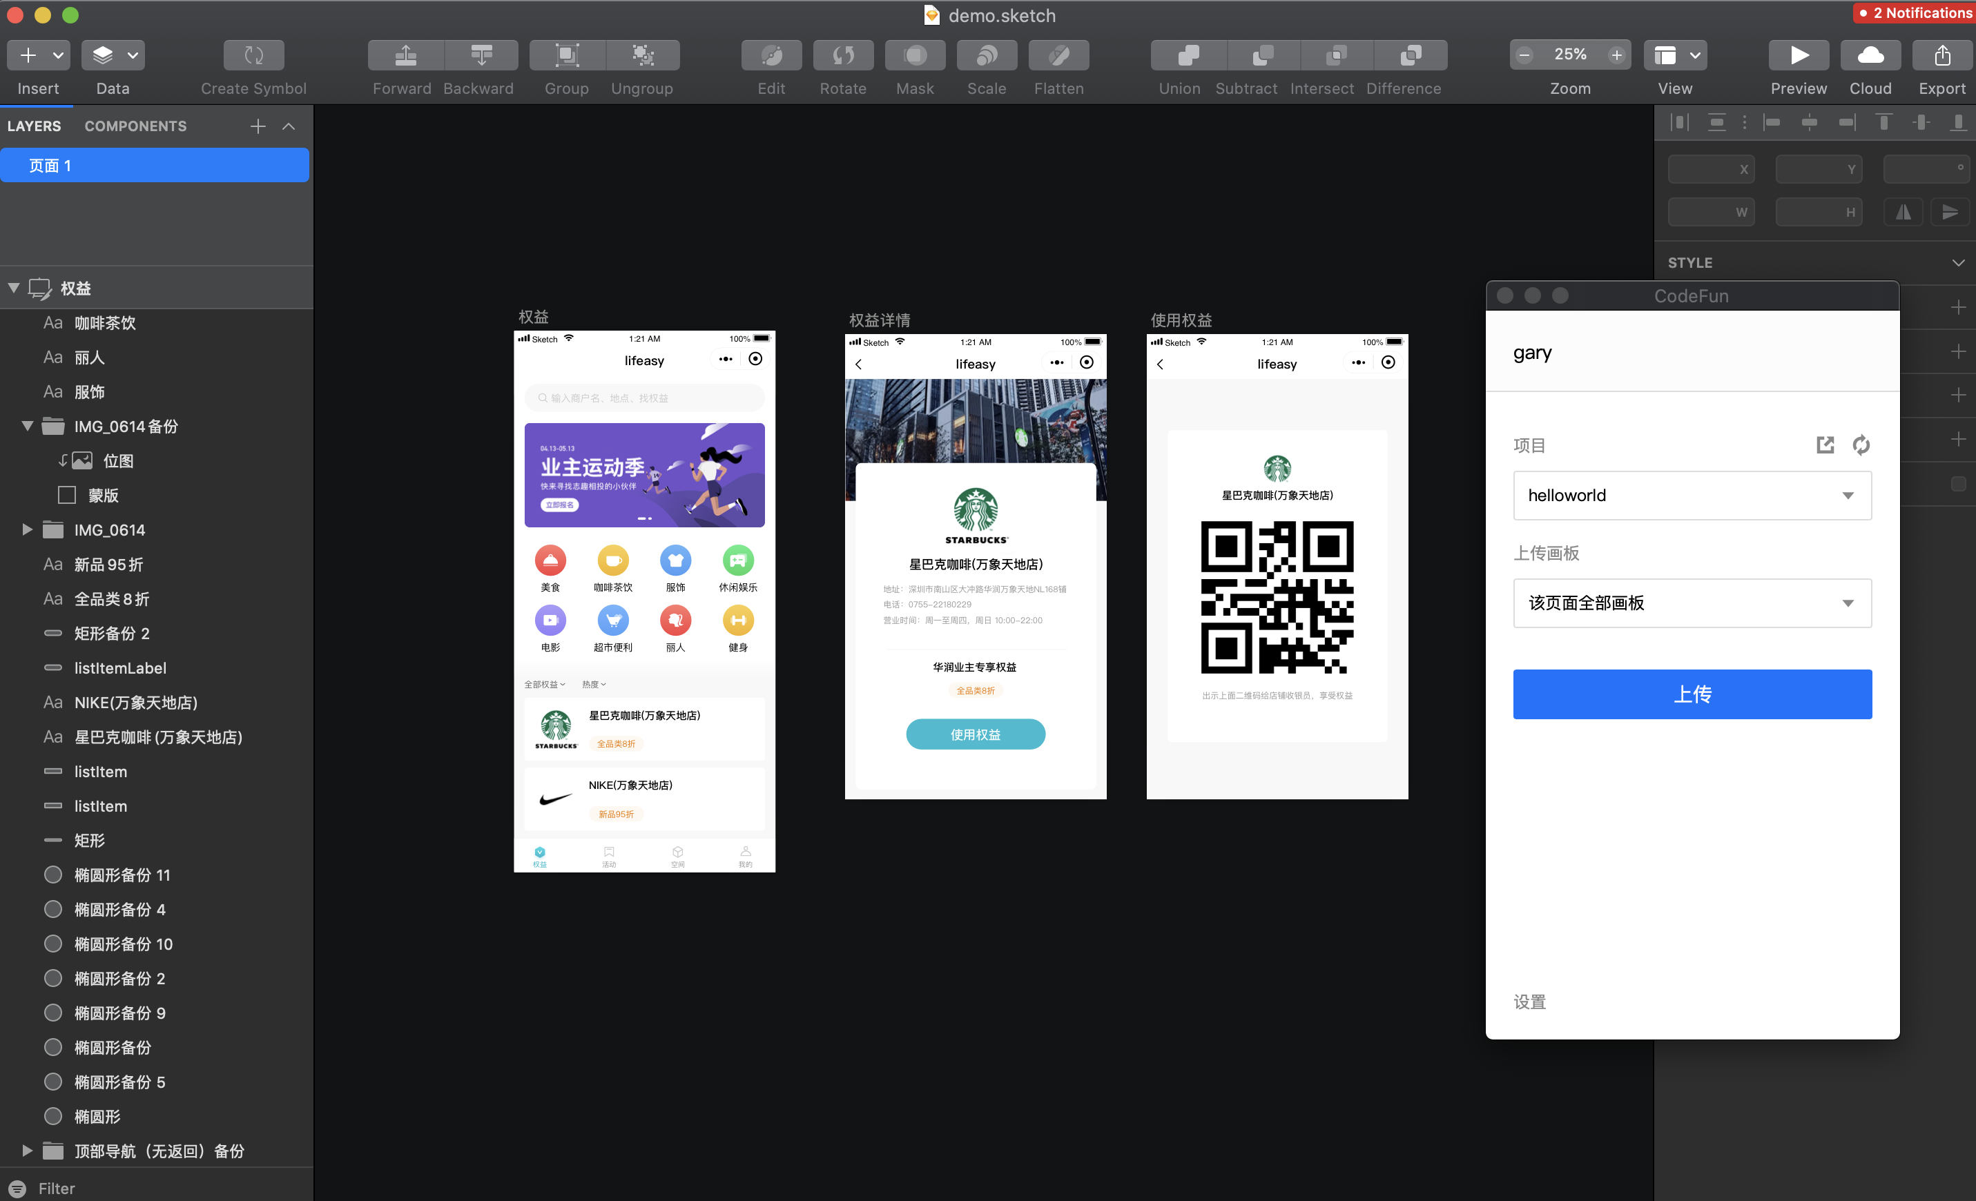
Task: Expand the STYLE section chevron
Action: 1957,263
